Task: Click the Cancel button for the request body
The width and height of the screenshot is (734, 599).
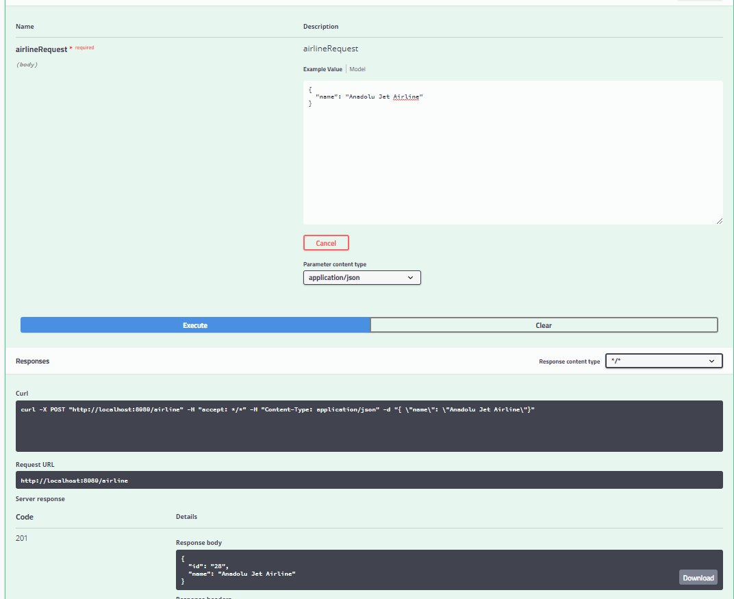Action: point(326,242)
